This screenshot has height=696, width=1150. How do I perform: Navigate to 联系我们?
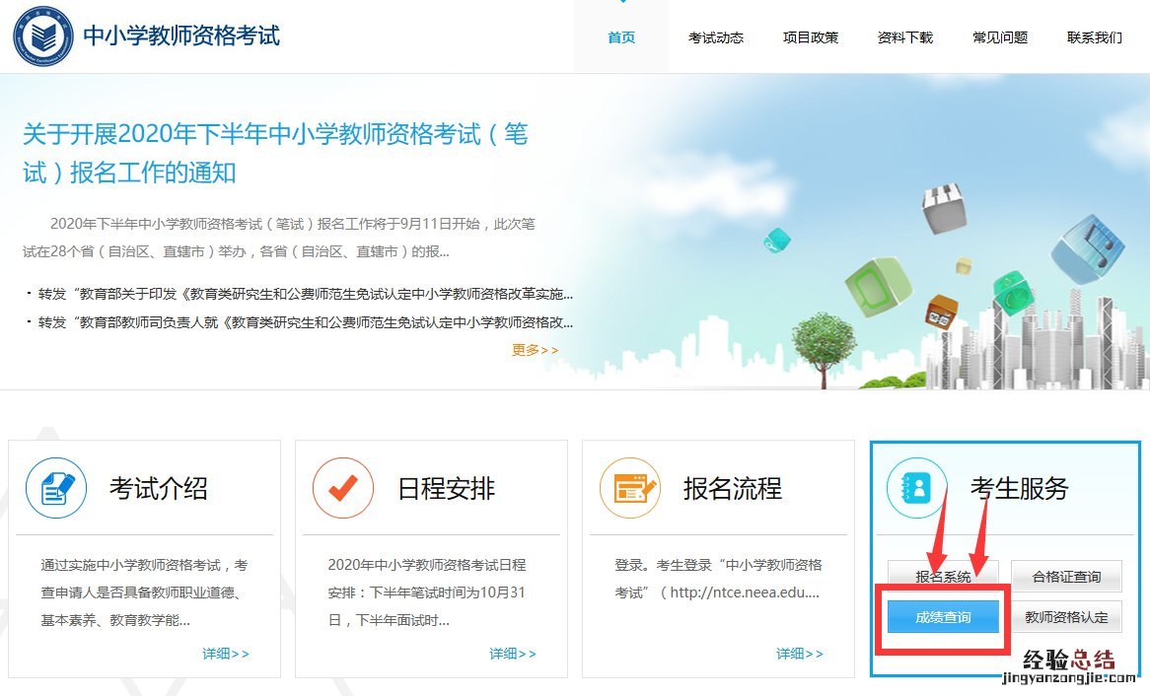(1095, 37)
